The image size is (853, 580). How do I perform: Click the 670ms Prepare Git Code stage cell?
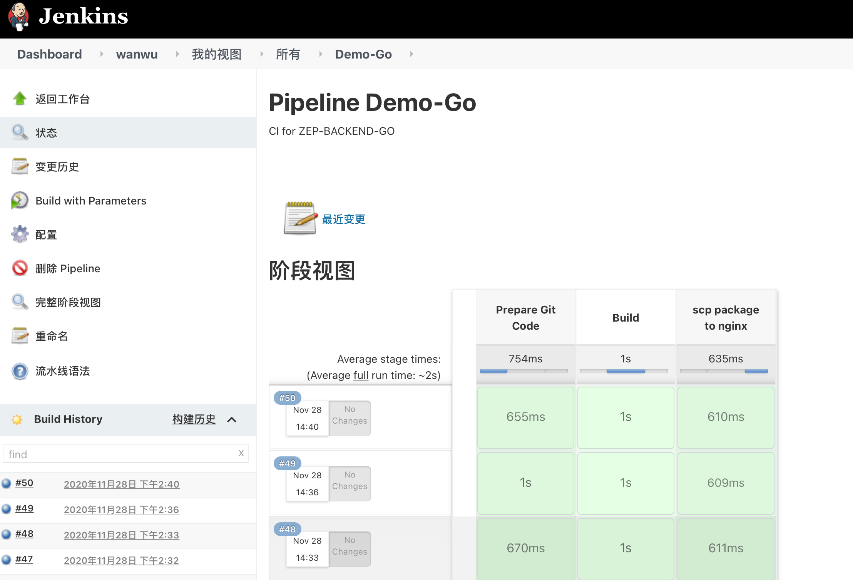(526, 549)
